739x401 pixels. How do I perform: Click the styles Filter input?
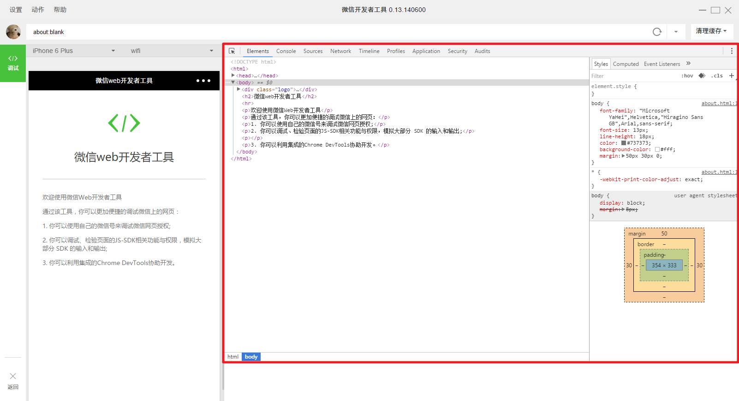634,76
